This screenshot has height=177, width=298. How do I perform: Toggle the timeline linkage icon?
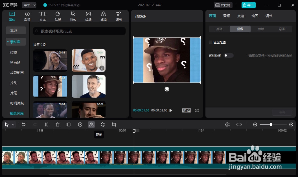239,124
